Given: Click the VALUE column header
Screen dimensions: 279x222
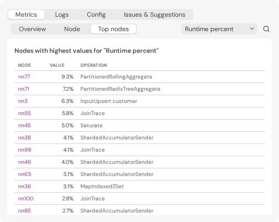Looking at the screenshot, I should [x=57, y=65].
